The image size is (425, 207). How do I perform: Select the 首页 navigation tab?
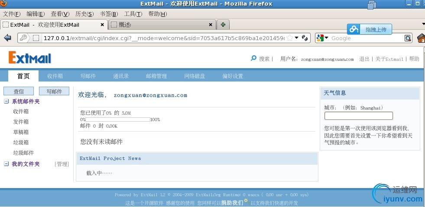click(23, 76)
